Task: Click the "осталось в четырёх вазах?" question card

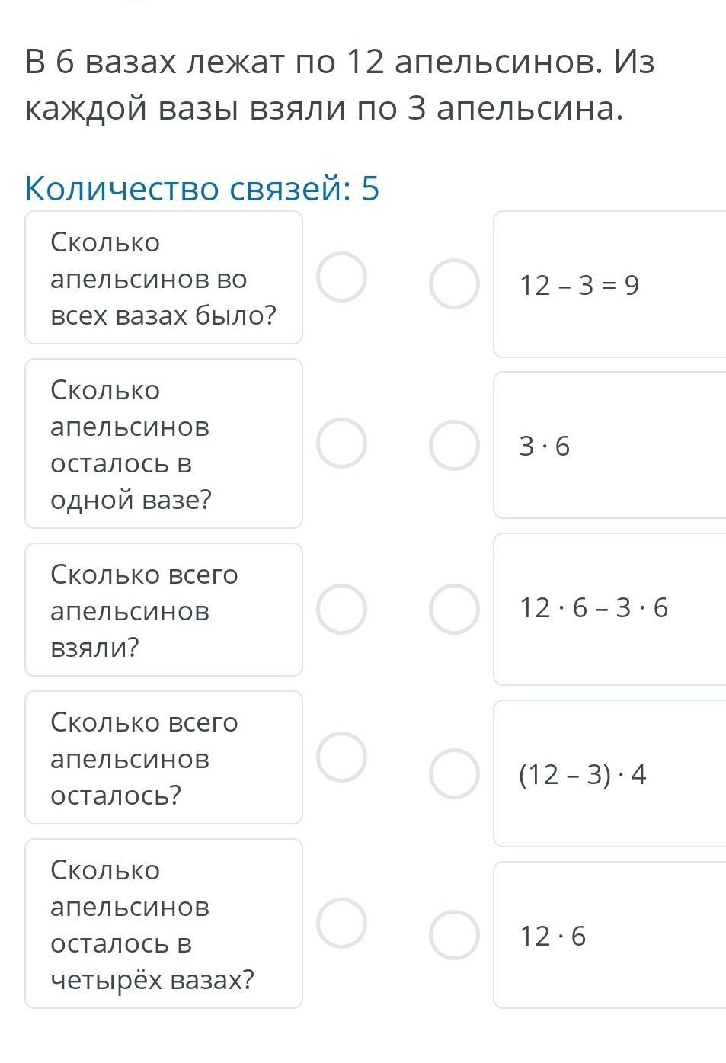Action: (x=164, y=924)
